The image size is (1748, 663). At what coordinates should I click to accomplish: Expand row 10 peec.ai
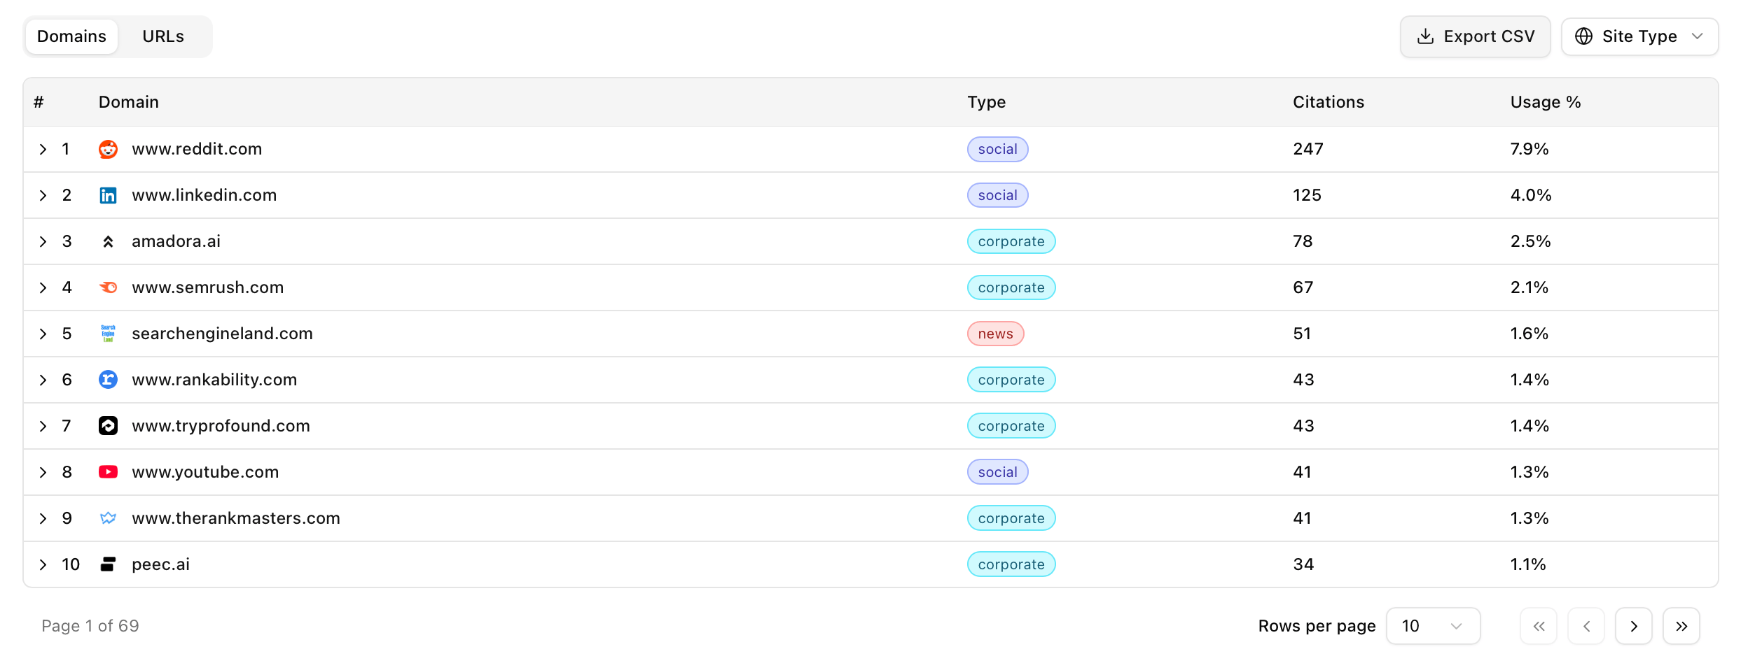click(43, 564)
